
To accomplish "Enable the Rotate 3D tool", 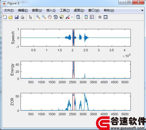I will (56, 17).
